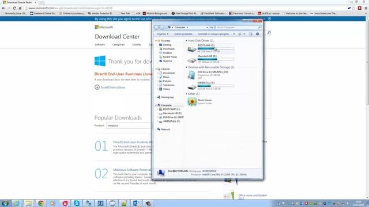Open Outlook from the taskbar
Viewport: 369px width, 207px height.
[x=136, y=203]
